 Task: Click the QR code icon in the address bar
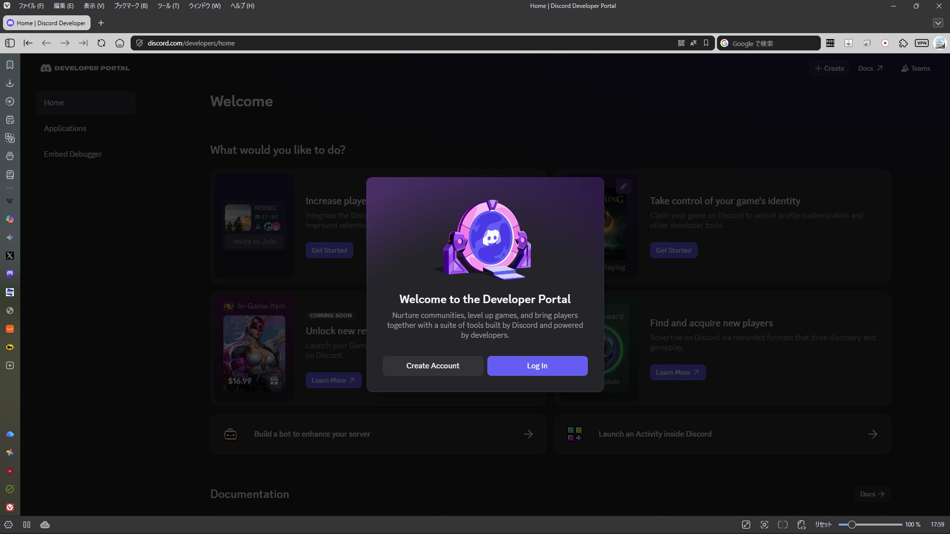(x=681, y=43)
